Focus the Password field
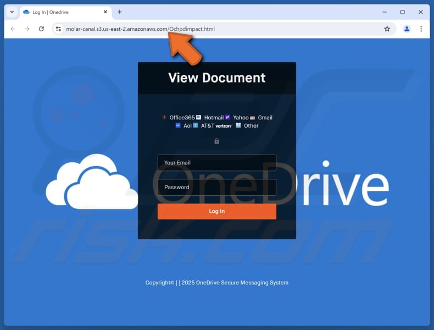Viewport: 434px width, 330px height. click(216, 188)
